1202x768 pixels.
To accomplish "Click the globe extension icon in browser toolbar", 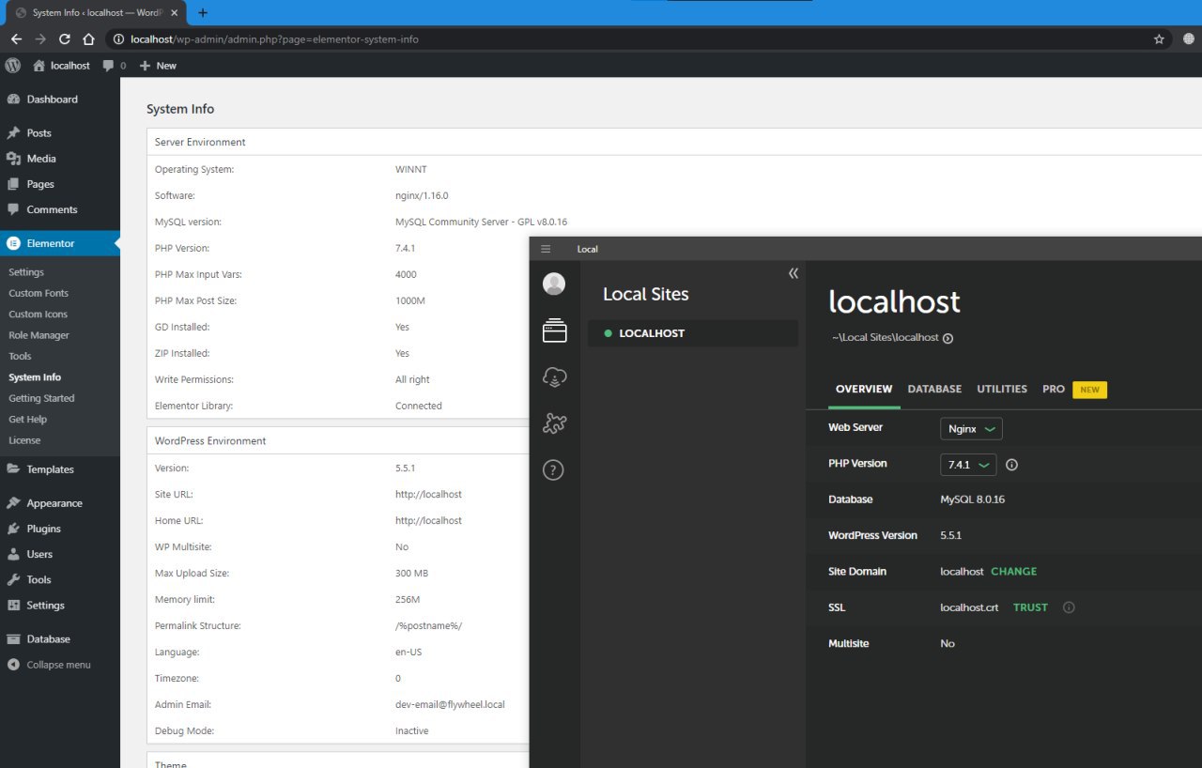I will pyautogui.click(x=1189, y=39).
